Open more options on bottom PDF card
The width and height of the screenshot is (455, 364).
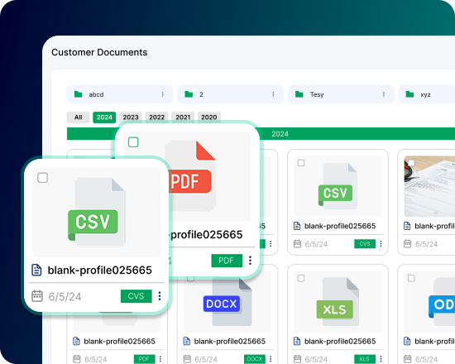[160, 359]
